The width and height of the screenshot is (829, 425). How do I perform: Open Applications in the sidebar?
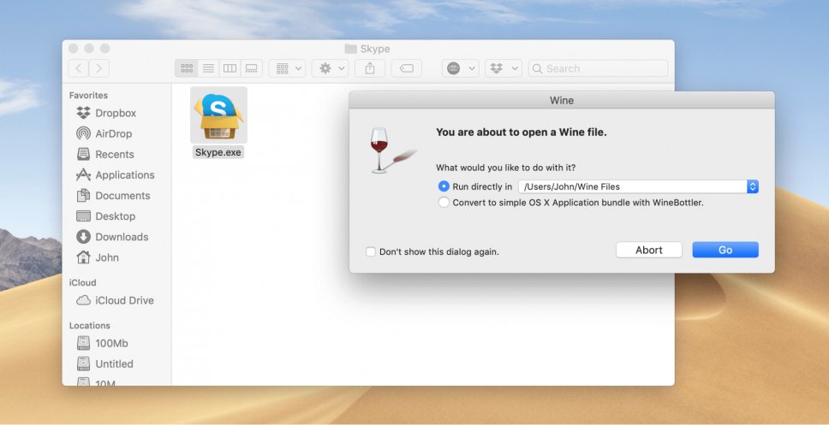[x=116, y=174]
